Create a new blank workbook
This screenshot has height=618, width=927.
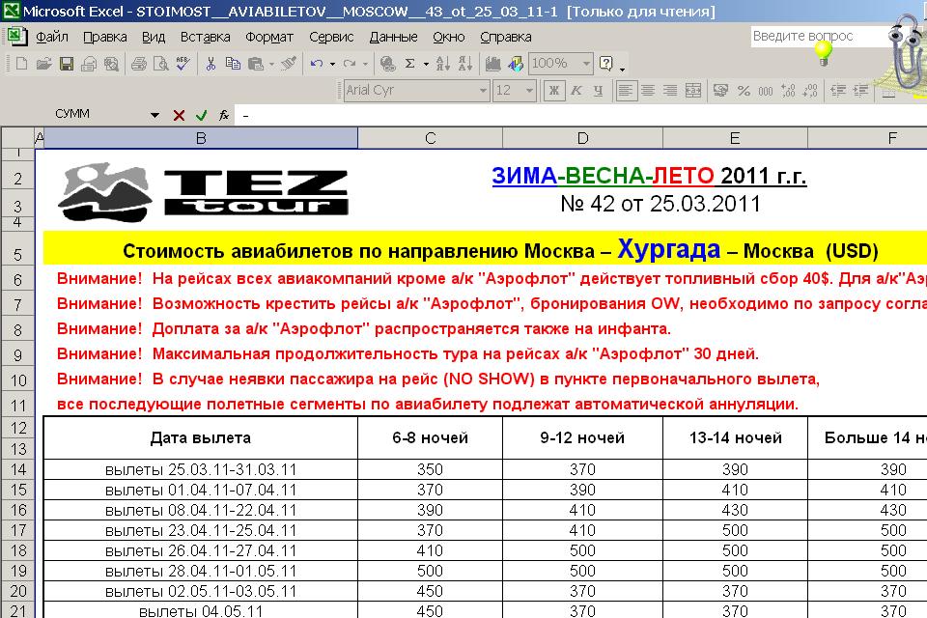tap(22, 64)
